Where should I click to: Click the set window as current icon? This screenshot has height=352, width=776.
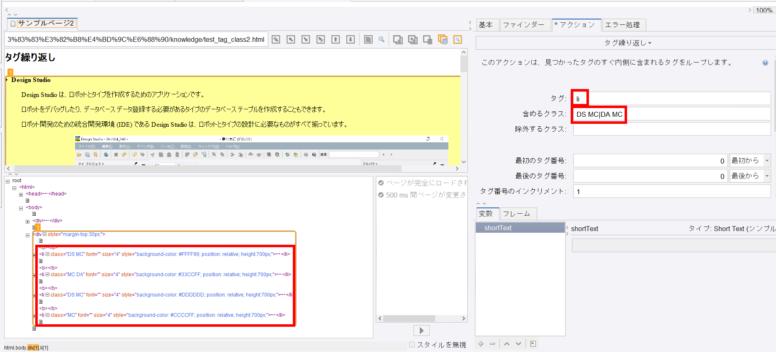pyautogui.click(x=398, y=39)
